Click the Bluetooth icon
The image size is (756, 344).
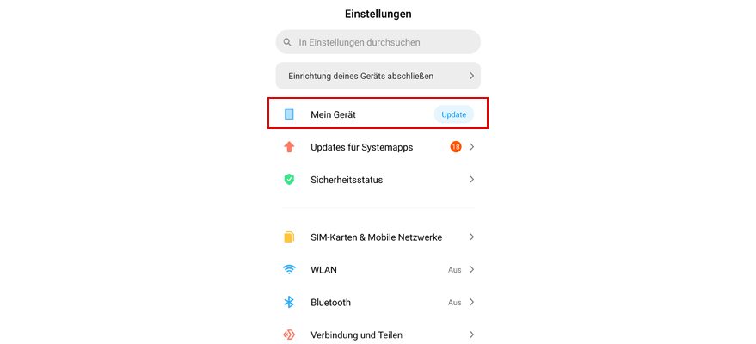click(x=290, y=303)
